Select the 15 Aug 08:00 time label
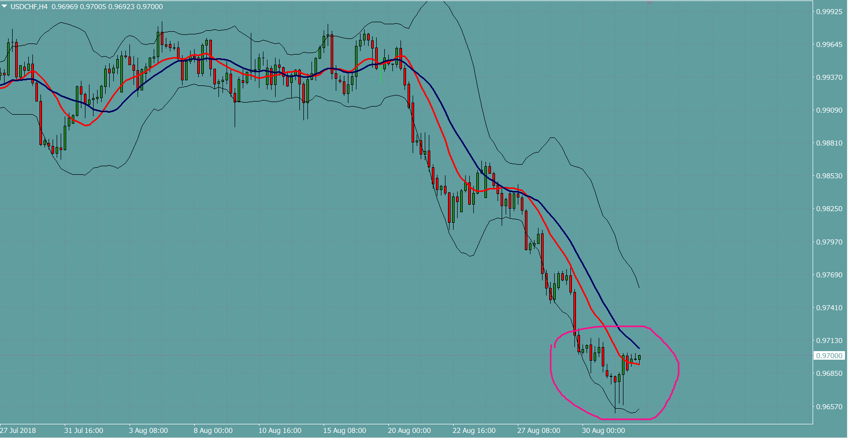 (x=344, y=430)
